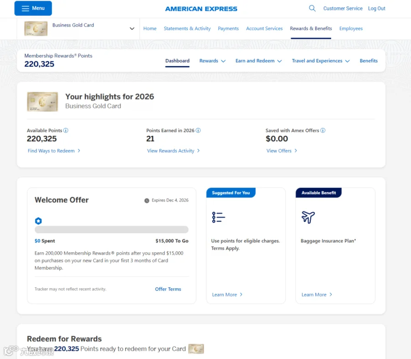Click the Available Points info icon

66,130
